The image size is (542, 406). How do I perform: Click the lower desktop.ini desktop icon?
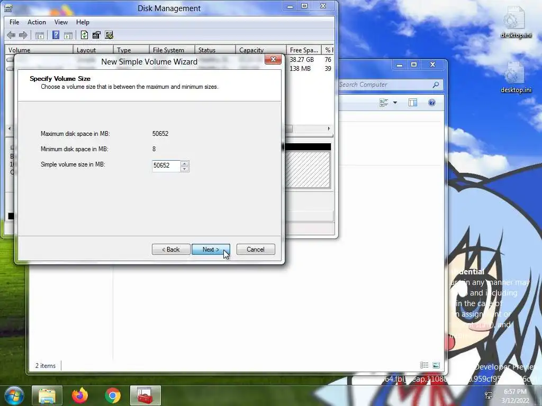click(x=516, y=78)
